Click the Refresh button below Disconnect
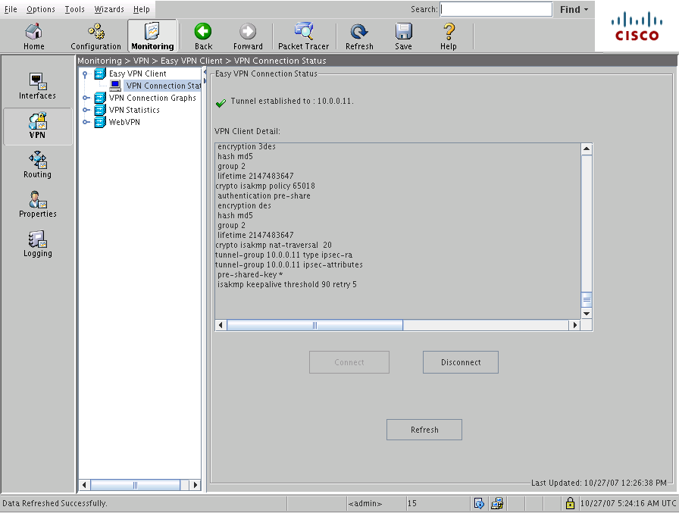Screen dimensions: 679x513 (x=424, y=430)
